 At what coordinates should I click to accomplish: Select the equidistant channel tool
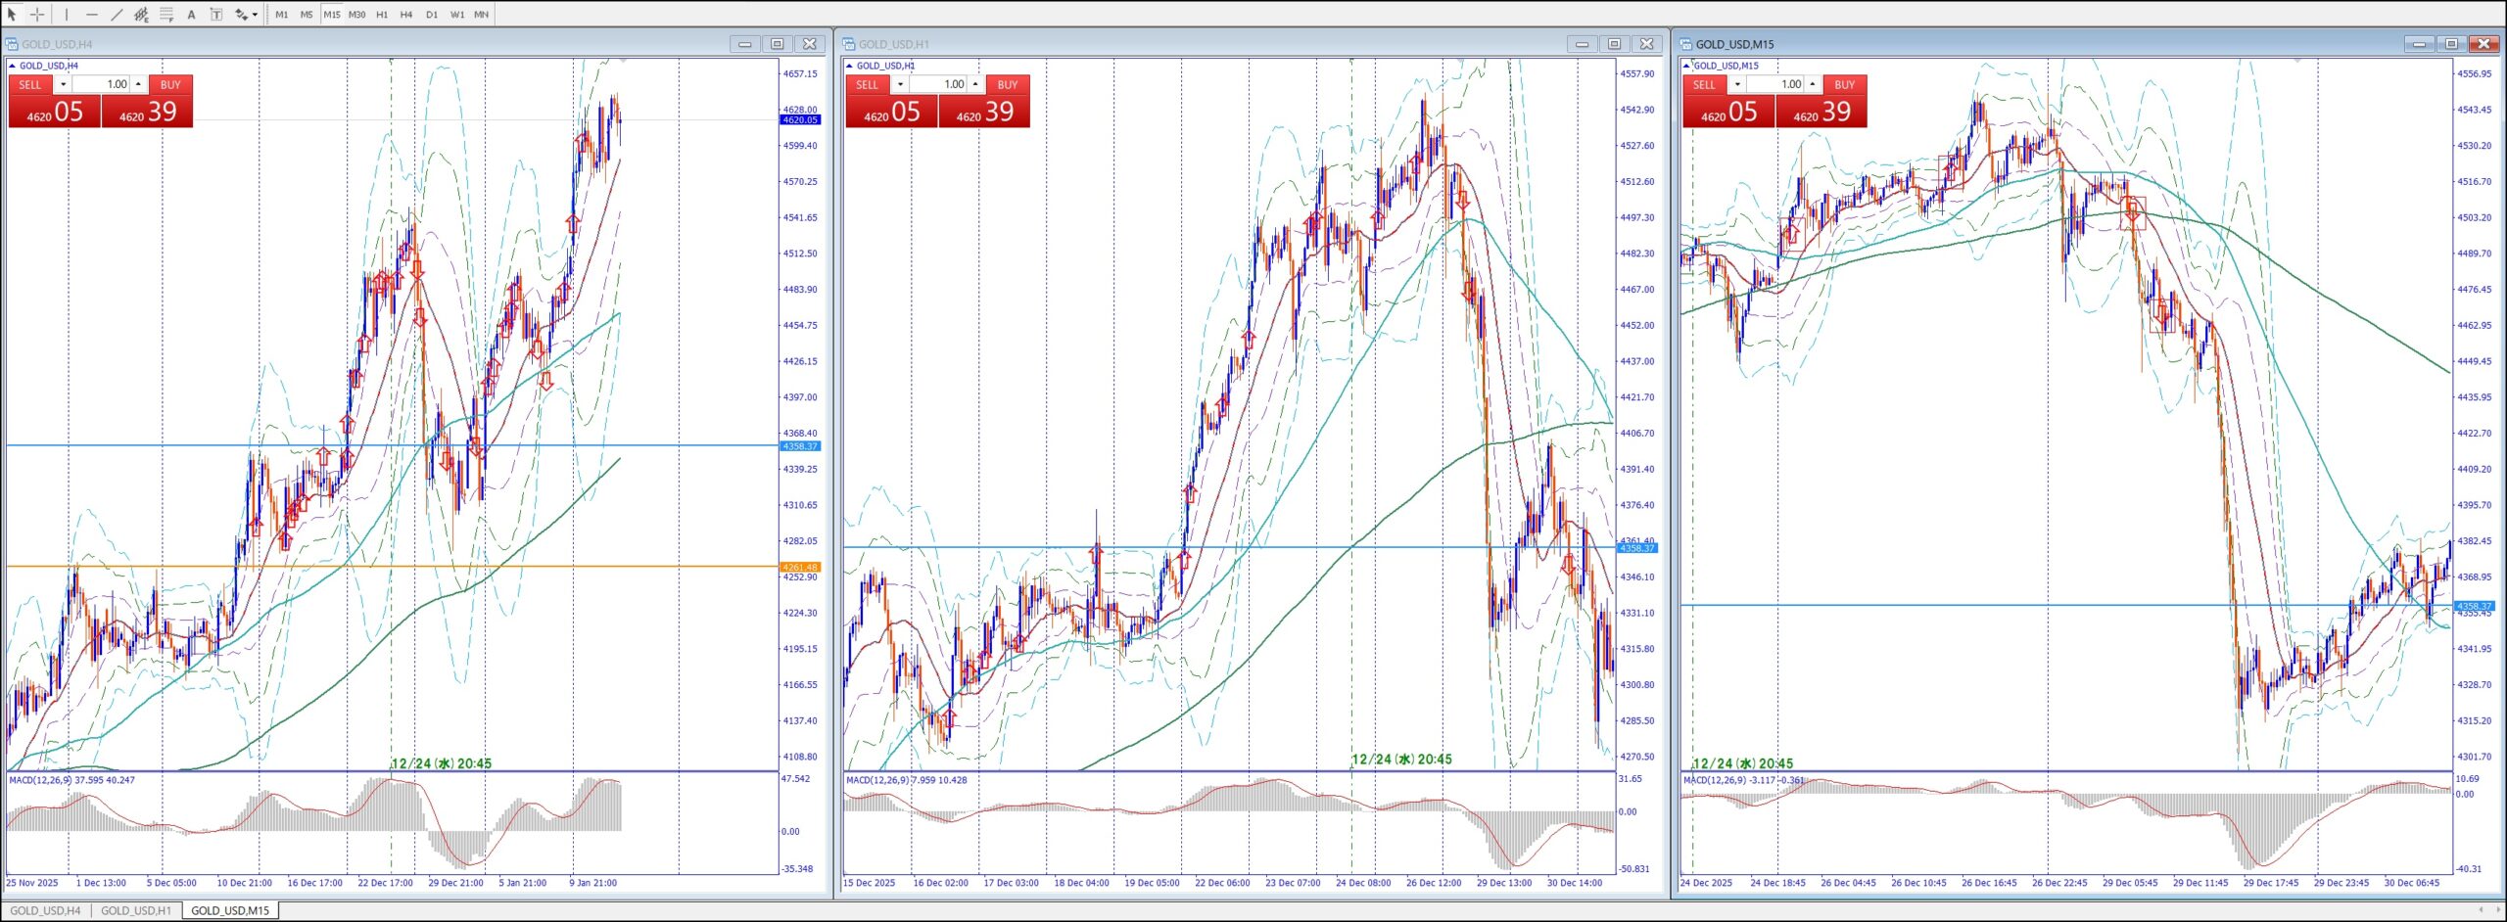[x=141, y=15]
